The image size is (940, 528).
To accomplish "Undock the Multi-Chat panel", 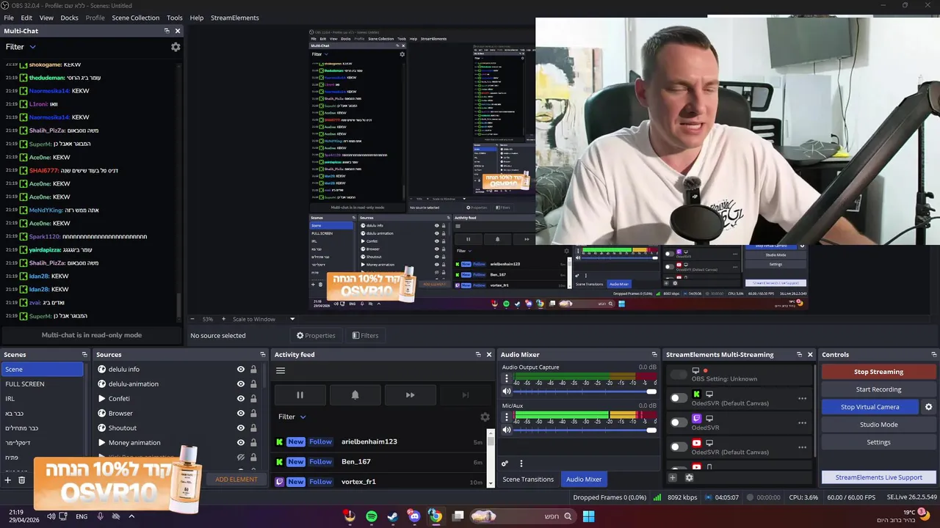I will pyautogui.click(x=167, y=31).
